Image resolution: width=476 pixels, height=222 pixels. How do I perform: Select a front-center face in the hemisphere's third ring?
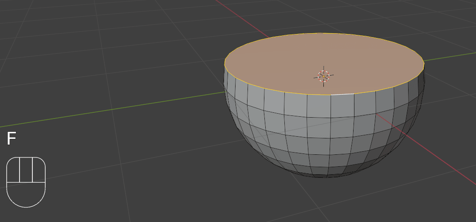click(x=319, y=147)
